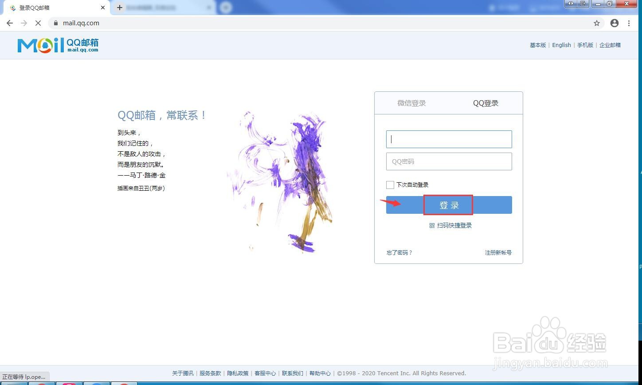Click the 客服中心 footer link
This screenshot has height=385, width=642.
click(x=265, y=373)
